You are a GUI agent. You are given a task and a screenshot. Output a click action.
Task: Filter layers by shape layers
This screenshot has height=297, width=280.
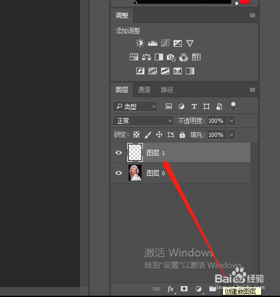206,107
